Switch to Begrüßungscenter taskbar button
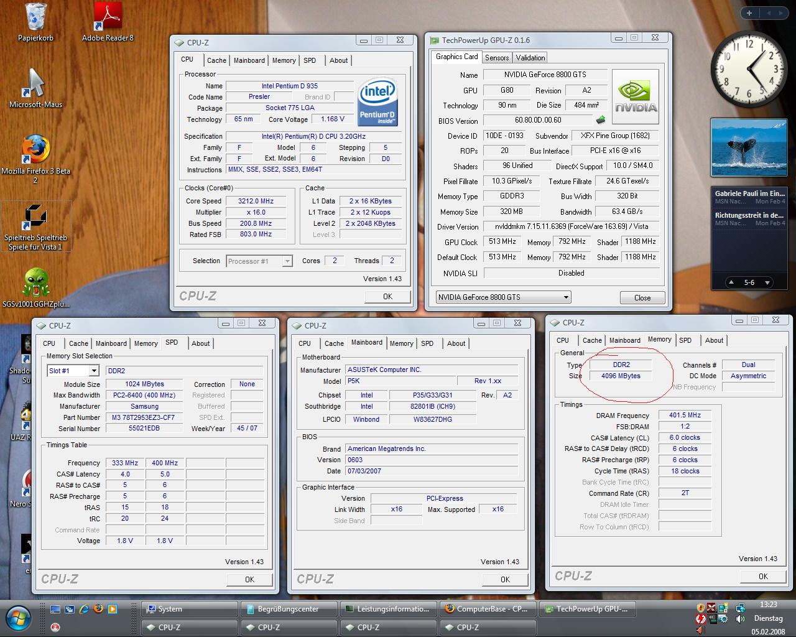 (x=289, y=609)
